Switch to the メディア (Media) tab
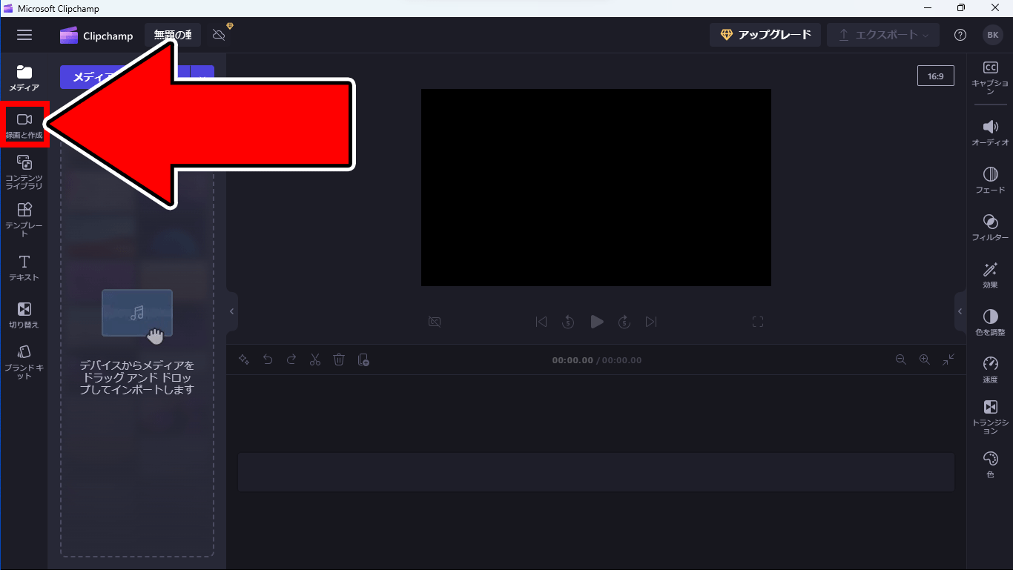The image size is (1013, 570). pos(24,78)
